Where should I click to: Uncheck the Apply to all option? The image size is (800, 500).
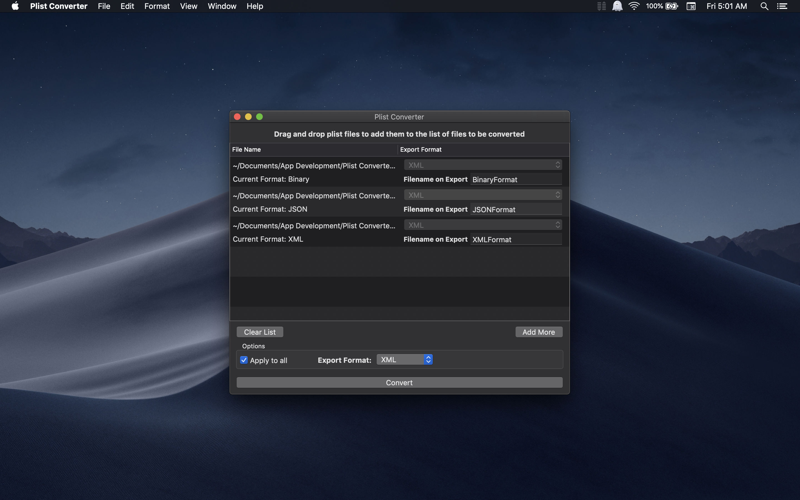[244, 360]
